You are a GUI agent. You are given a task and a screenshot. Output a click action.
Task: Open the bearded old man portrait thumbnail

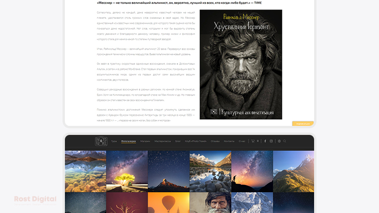[210, 203]
